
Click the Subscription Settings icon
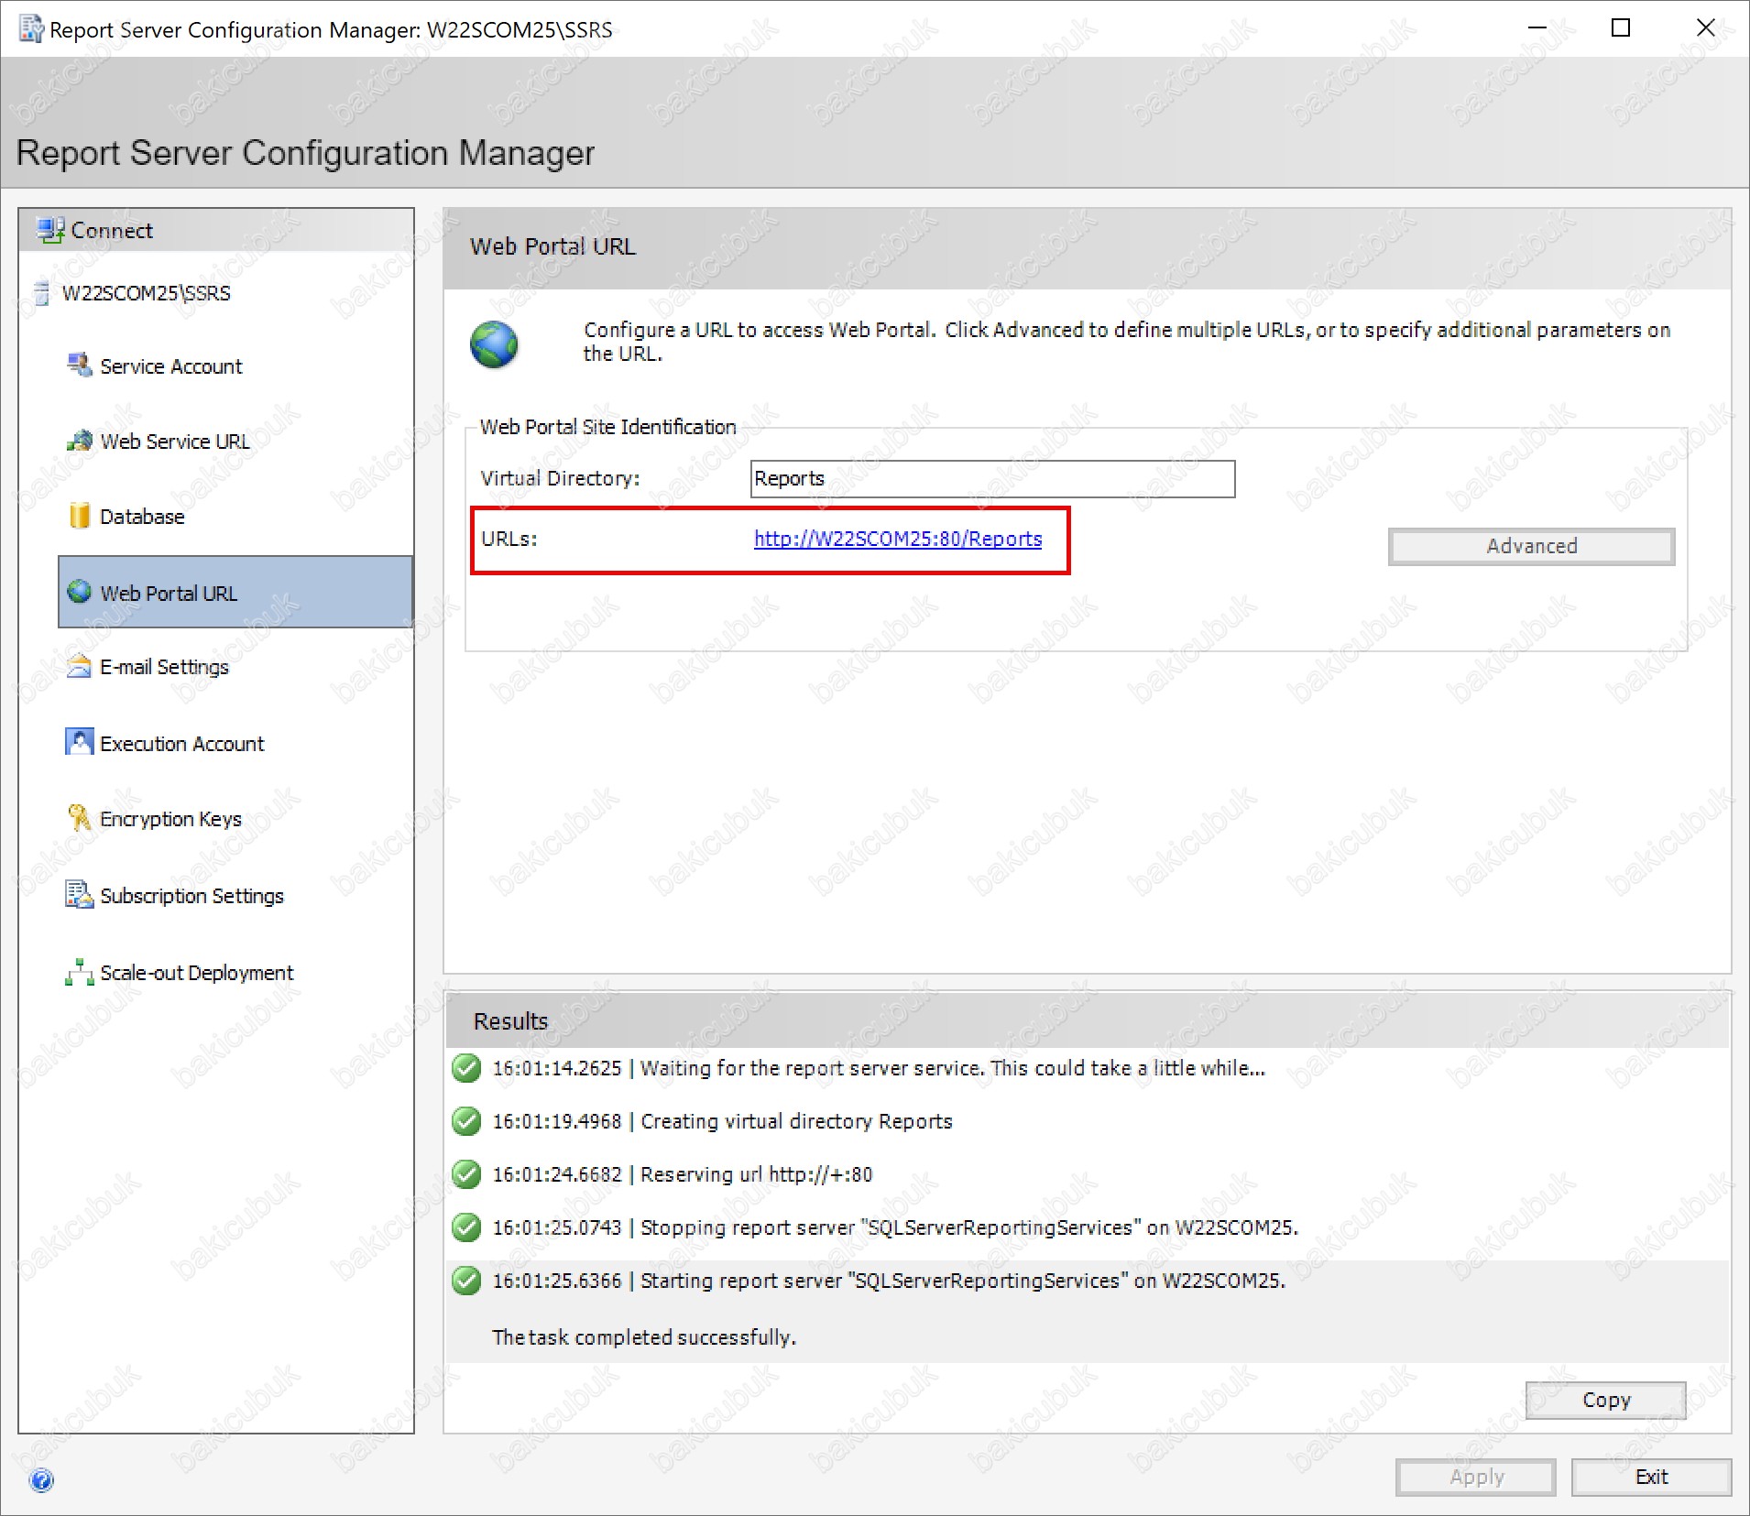coord(80,894)
